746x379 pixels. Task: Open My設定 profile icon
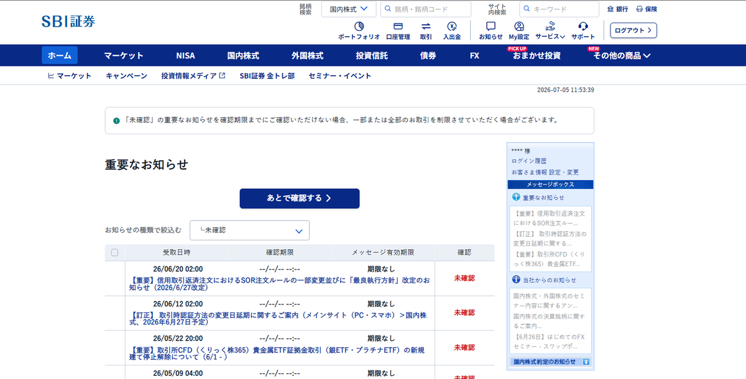coord(518,27)
